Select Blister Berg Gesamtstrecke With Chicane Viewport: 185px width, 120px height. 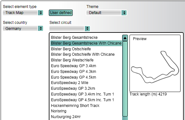[86, 43]
